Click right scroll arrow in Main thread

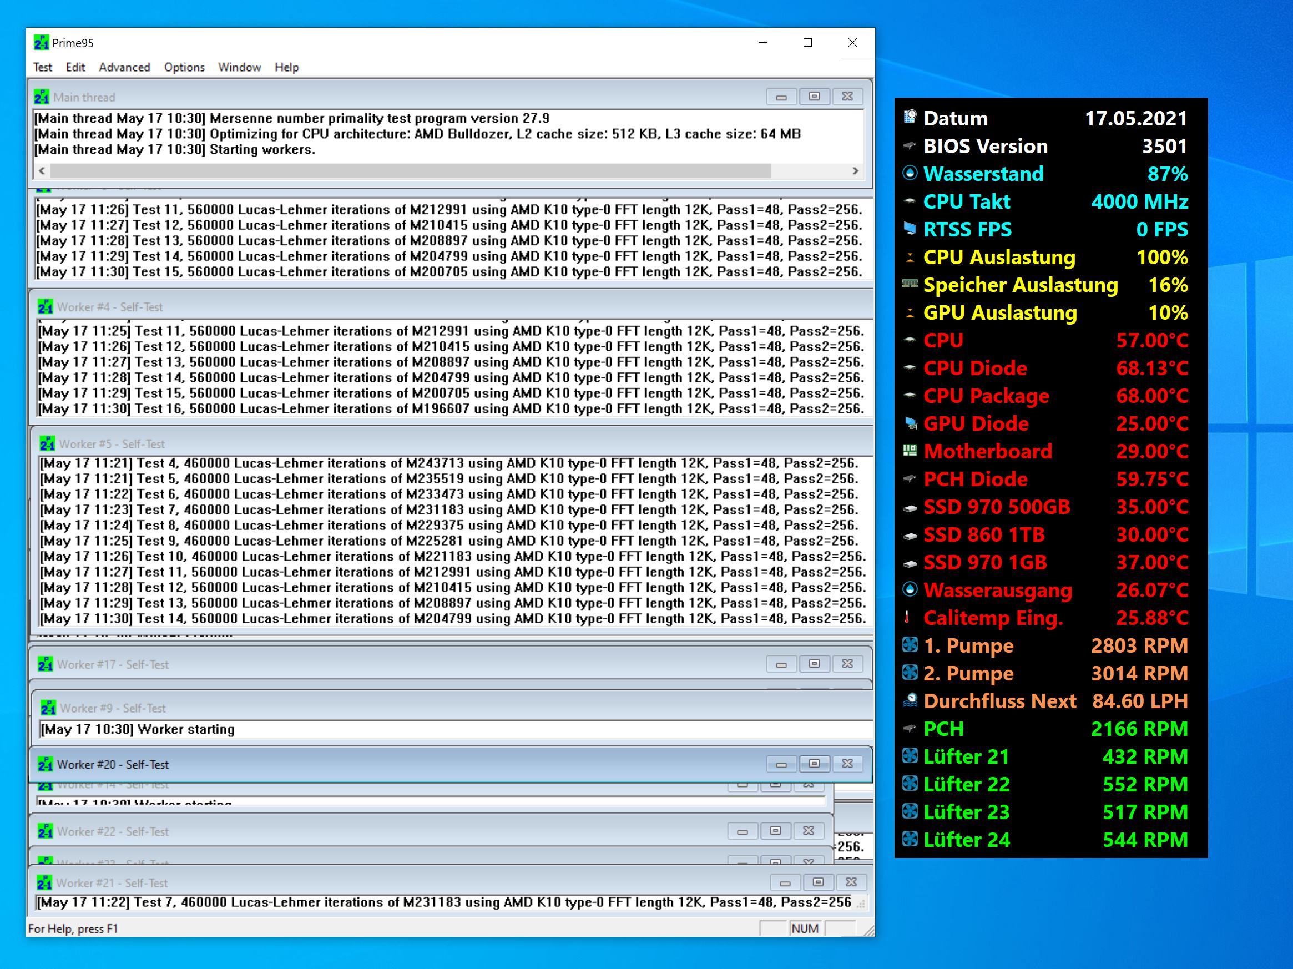(855, 170)
